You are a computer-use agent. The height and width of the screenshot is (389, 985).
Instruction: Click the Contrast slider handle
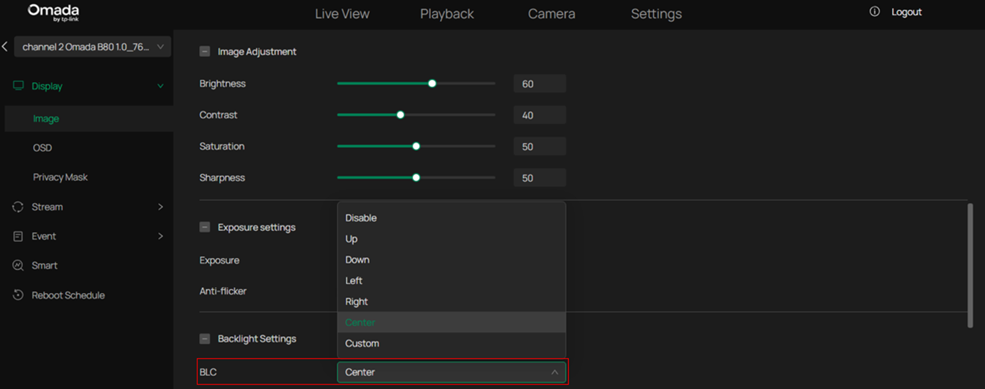point(401,115)
